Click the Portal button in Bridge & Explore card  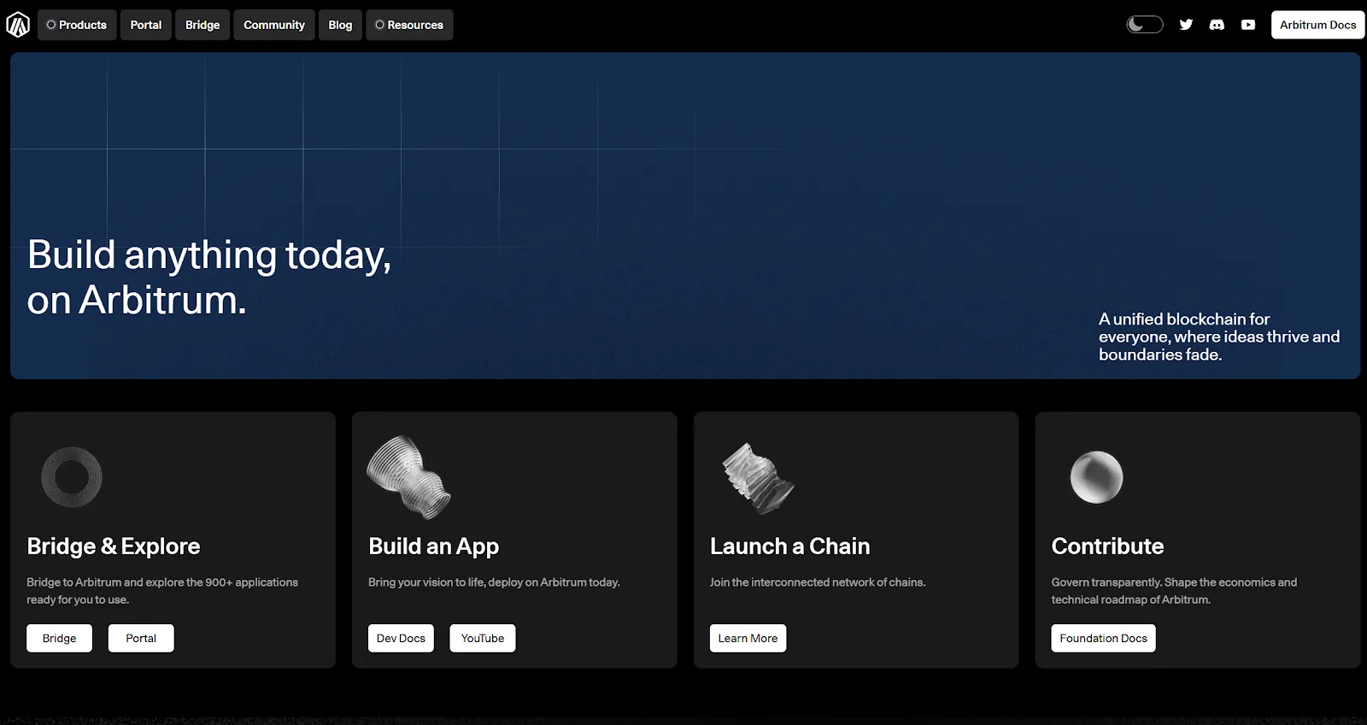pos(141,638)
